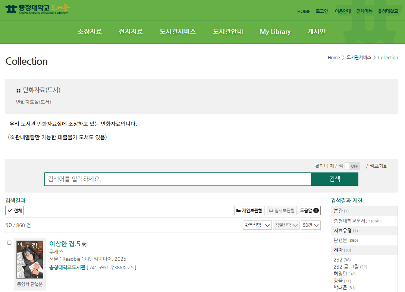Screen dimensions: 405x292
Task: Select all results with 전체 checkmark button
Action: point(15,211)
